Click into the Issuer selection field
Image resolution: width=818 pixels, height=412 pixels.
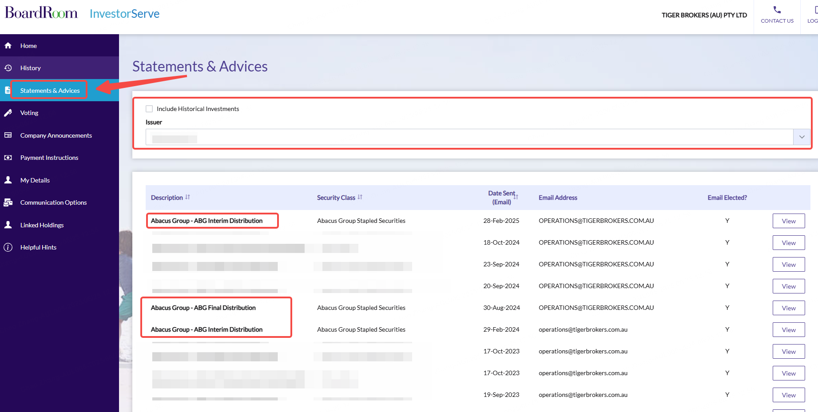[469, 137]
